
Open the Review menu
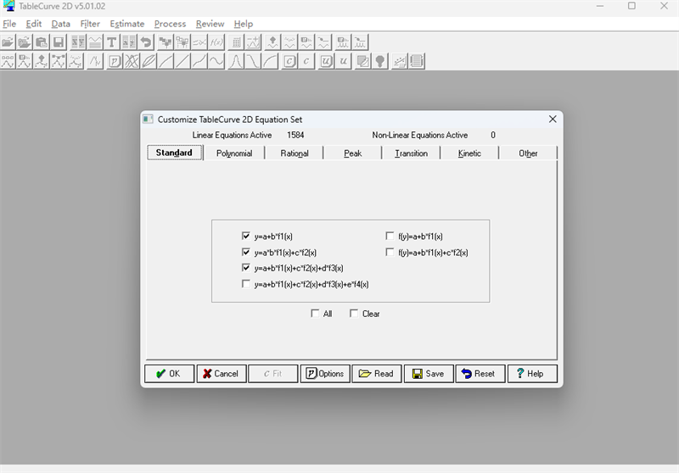210,24
